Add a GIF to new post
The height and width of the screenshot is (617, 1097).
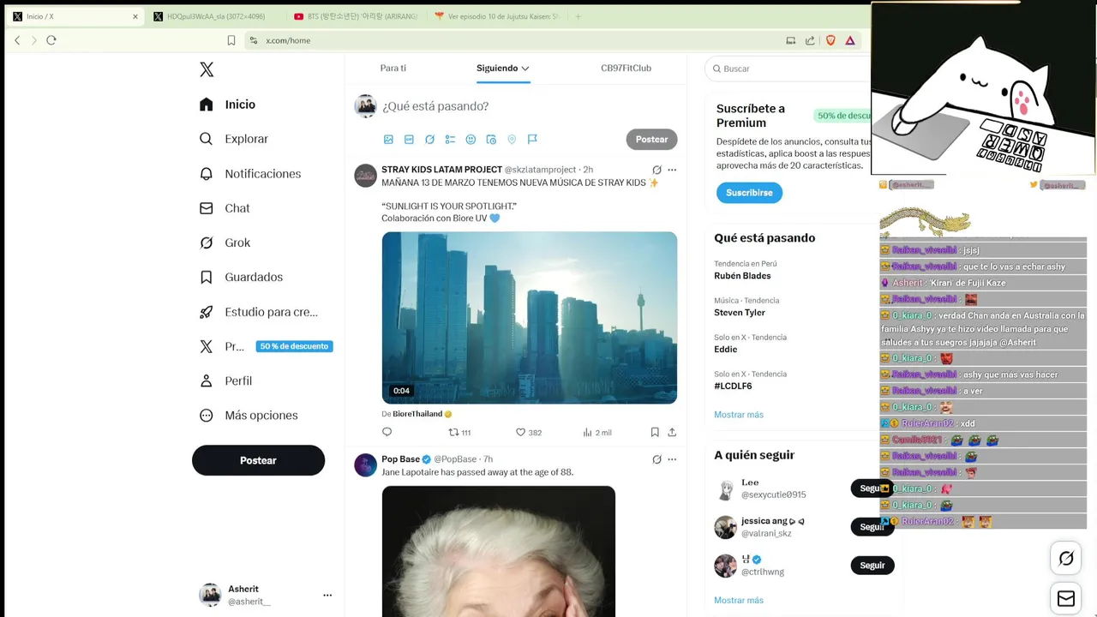click(x=409, y=140)
